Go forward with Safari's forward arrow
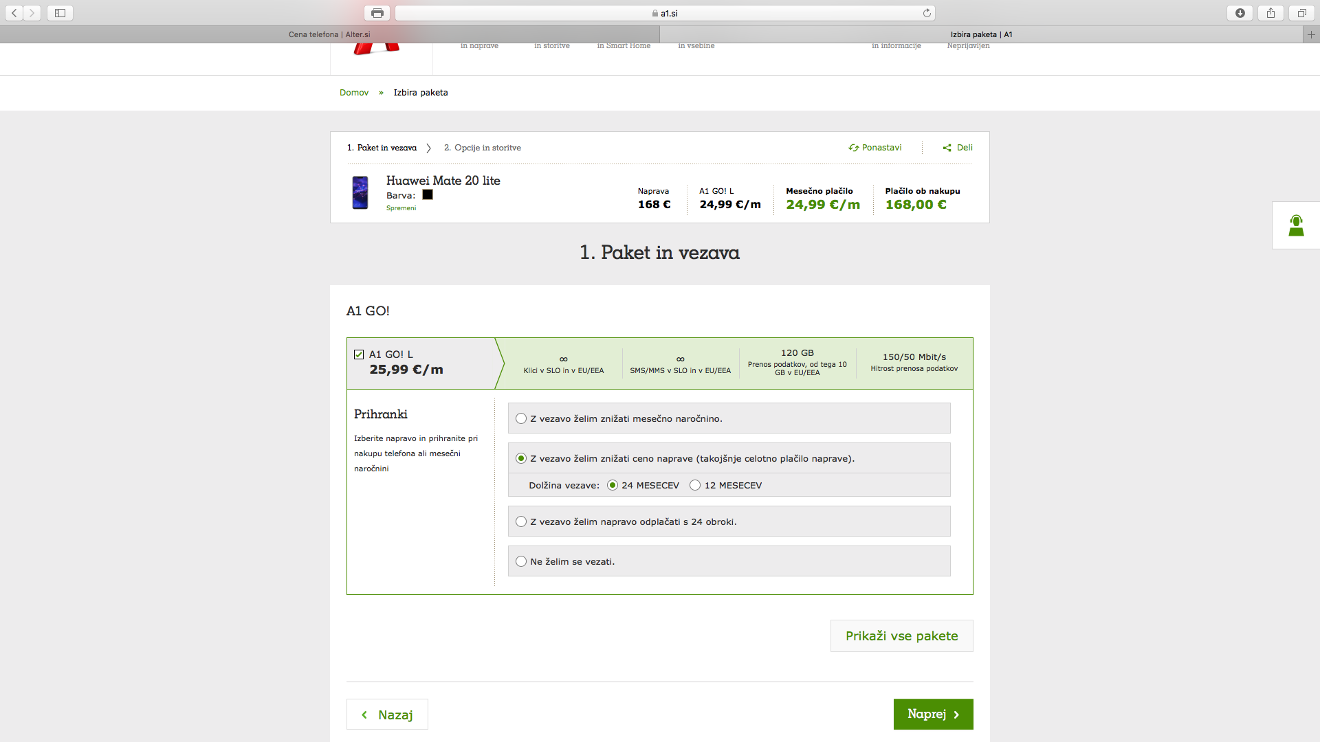Viewport: 1320px width, 742px height. coord(32,13)
